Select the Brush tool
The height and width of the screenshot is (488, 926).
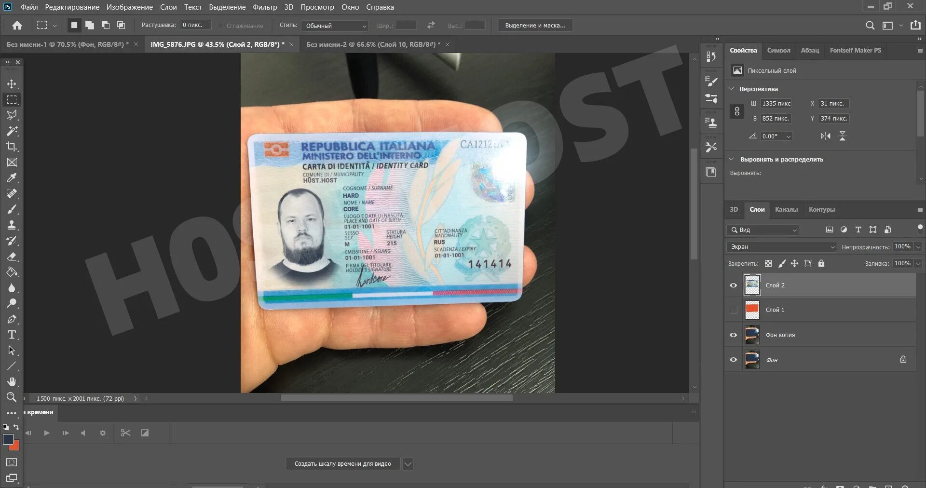pyautogui.click(x=12, y=209)
